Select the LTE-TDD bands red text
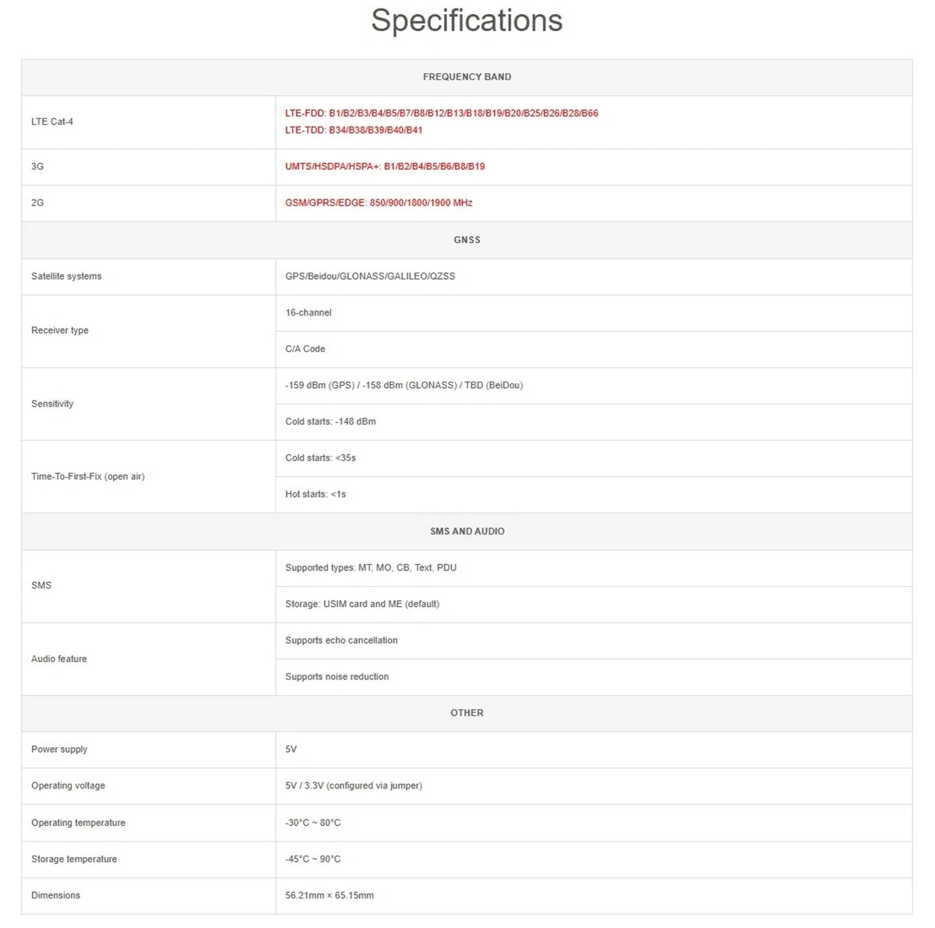The image size is (935, 928). 354,130
